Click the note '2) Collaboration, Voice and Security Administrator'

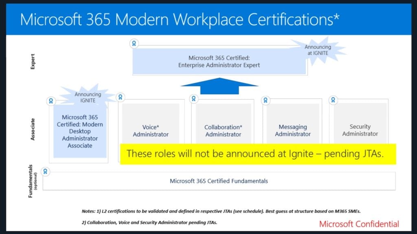click(x=149, y=223)
